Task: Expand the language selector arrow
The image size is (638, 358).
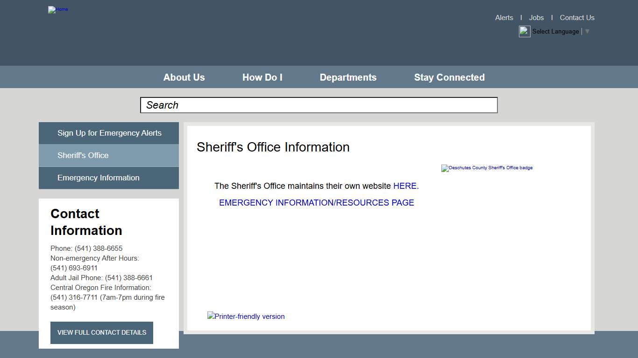Action: pos(587,31)
